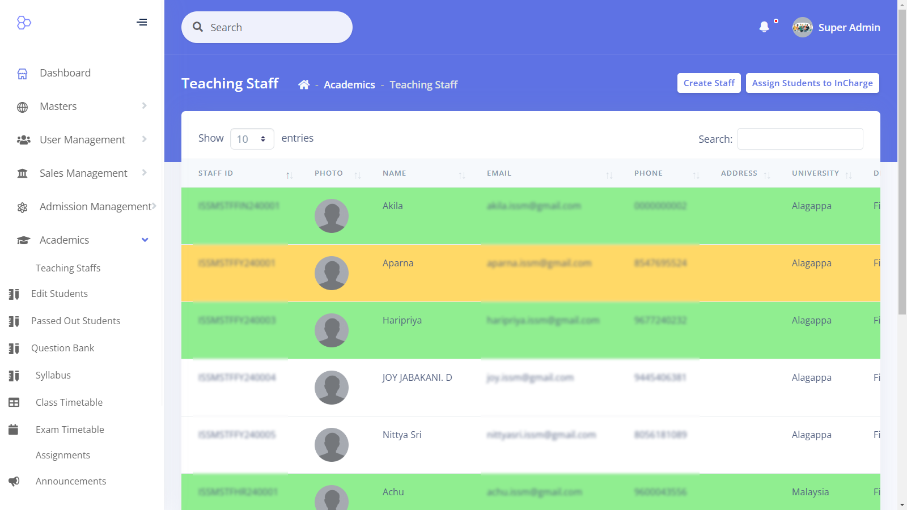Expand the Masters menu
The image size is (907, 510).
click(82, 107)
